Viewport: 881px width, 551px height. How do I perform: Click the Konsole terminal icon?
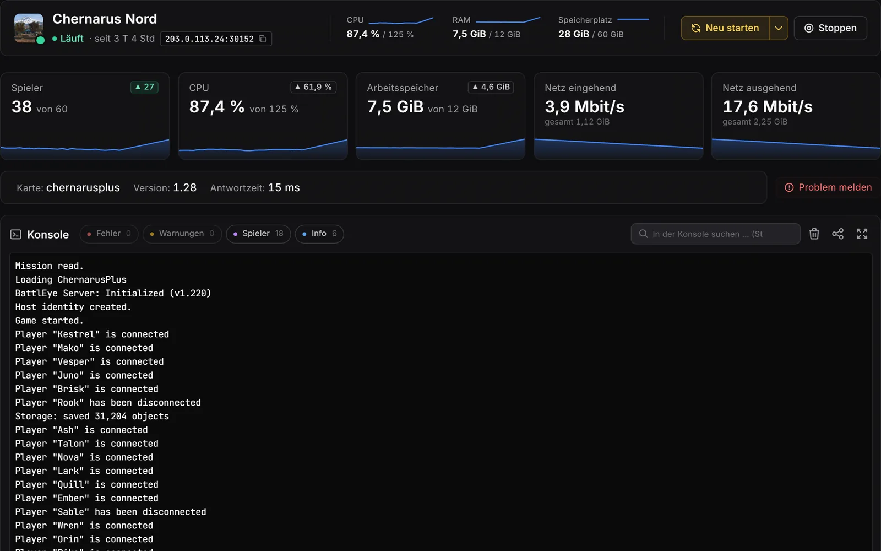[16, 234]
